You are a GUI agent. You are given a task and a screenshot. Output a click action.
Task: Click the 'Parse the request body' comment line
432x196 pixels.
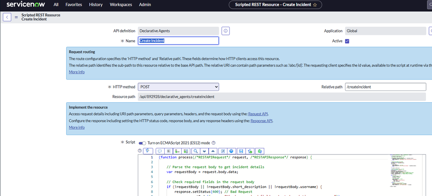(215, 167)
